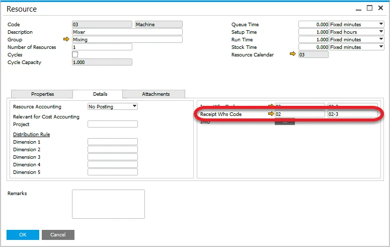Maximize the Resource window
This screenshot has width=390, height=247.
coord(369,8)
